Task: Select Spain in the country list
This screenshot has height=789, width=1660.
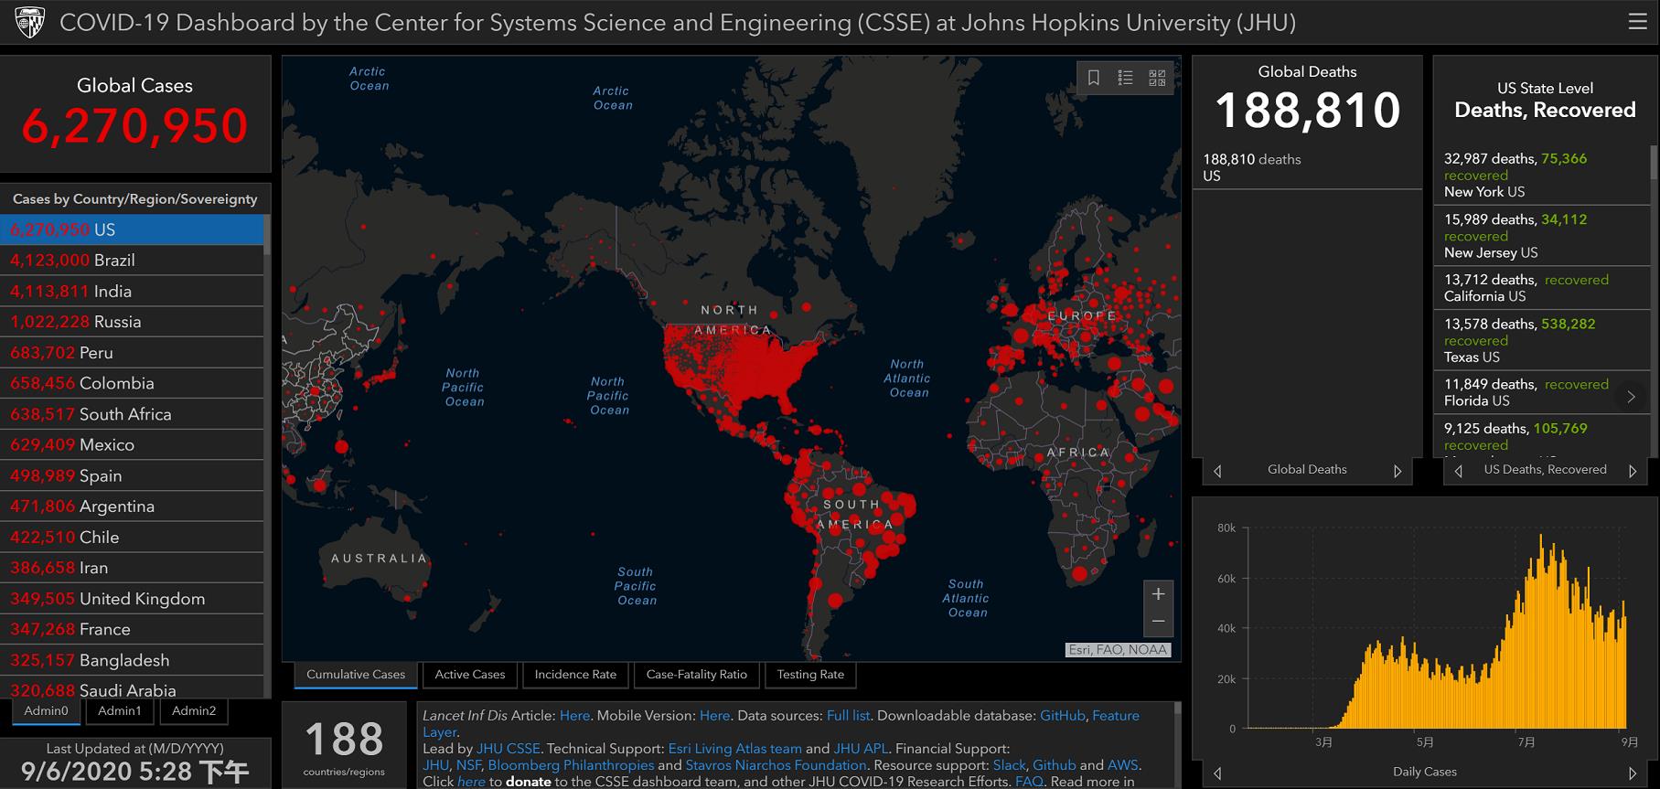Action: tap(132, 475)
